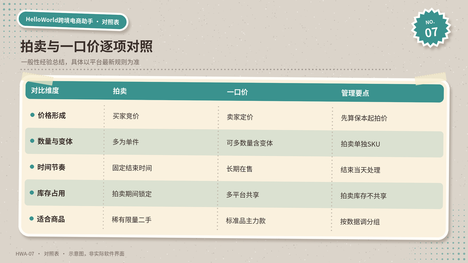Image resolution: width=468 pixels, height=263 pixels.
Task: Click the HelloWorld跨境电商助手 header pill
Action: [x=73, y=21]
